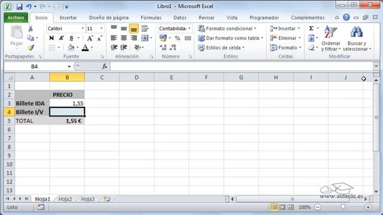Viewport: 383px width, 215px height.
Task: Click the Cut scissors icon
Action: (31, 29)
